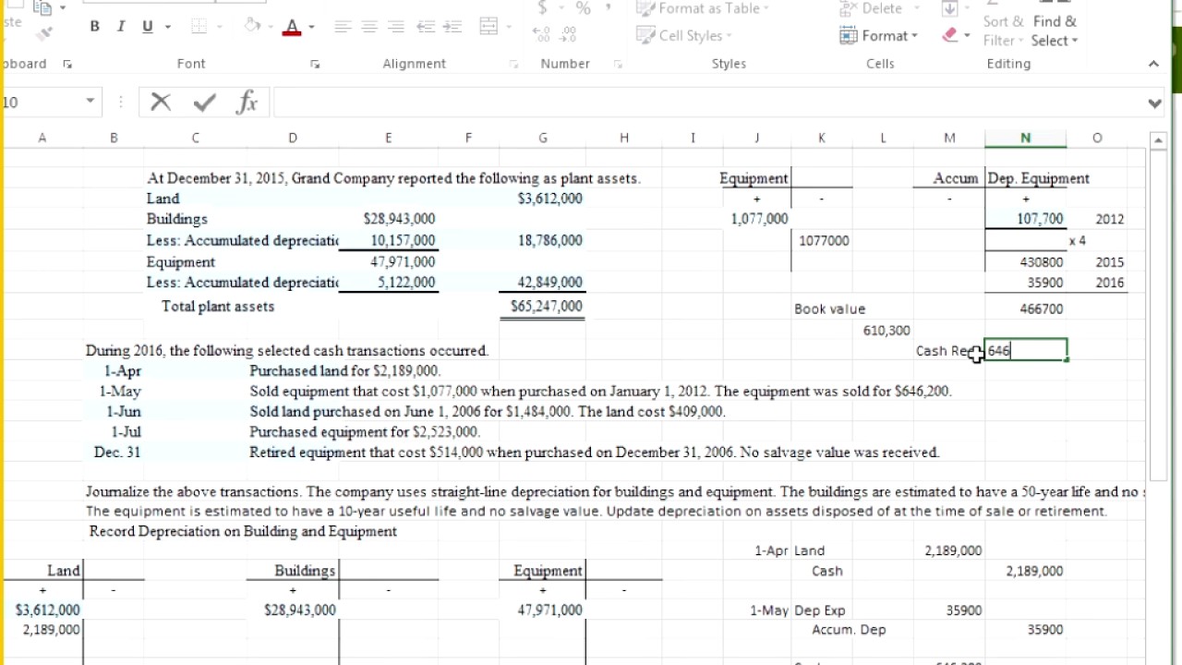This screenshot has width=1182, height=665.
Task: Click align left icon
Action: click(343, 27)
